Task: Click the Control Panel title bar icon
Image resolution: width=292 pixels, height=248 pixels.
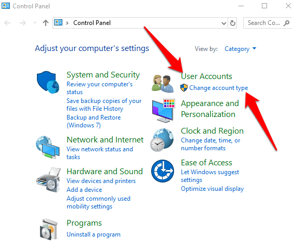Action: point(6,6)
